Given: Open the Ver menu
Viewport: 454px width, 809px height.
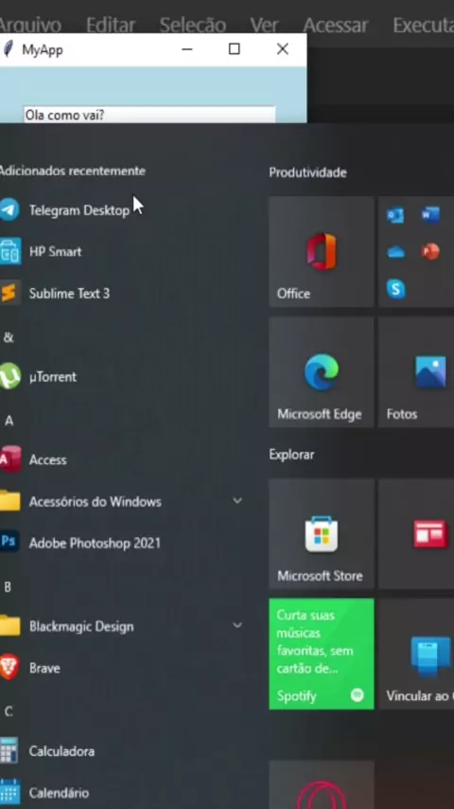Looking at the screenshot, I should tap(265, 25).
